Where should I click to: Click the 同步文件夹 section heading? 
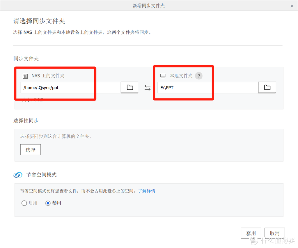click(x=26, y=59)
